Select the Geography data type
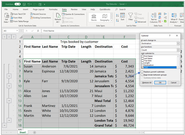 [x=105, y=18]
